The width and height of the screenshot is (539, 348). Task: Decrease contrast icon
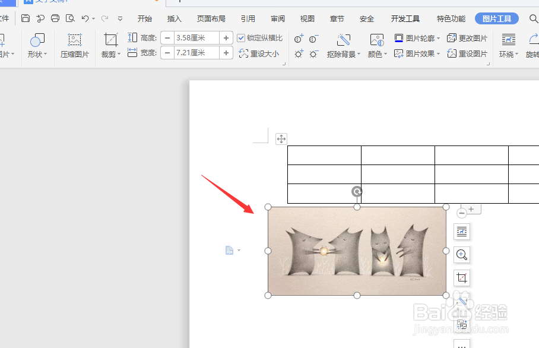point(313,39)
